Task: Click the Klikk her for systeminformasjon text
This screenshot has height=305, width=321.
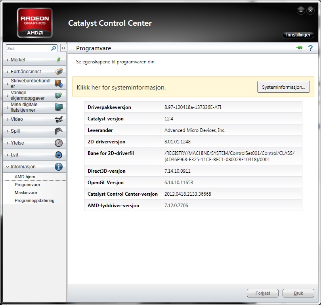Action: pyautogui.click(x=121, y=88)
